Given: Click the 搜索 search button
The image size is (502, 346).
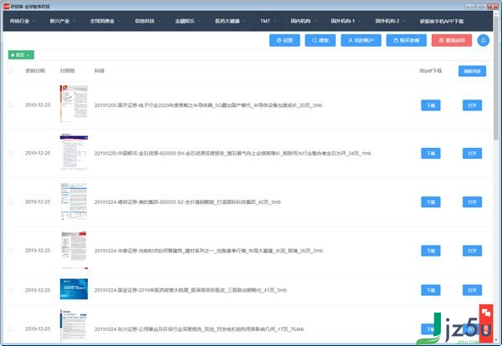Looking at the screenshot, I should (x=320, y=40).
